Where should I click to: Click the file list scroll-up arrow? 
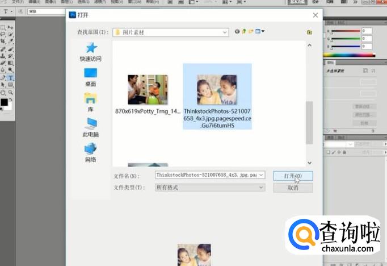tap(309, 45)
